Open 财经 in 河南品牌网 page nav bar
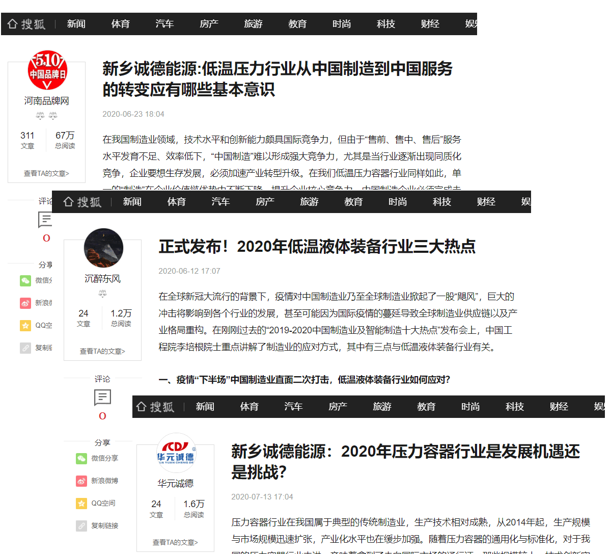611x554 pixels. (430, 24)
